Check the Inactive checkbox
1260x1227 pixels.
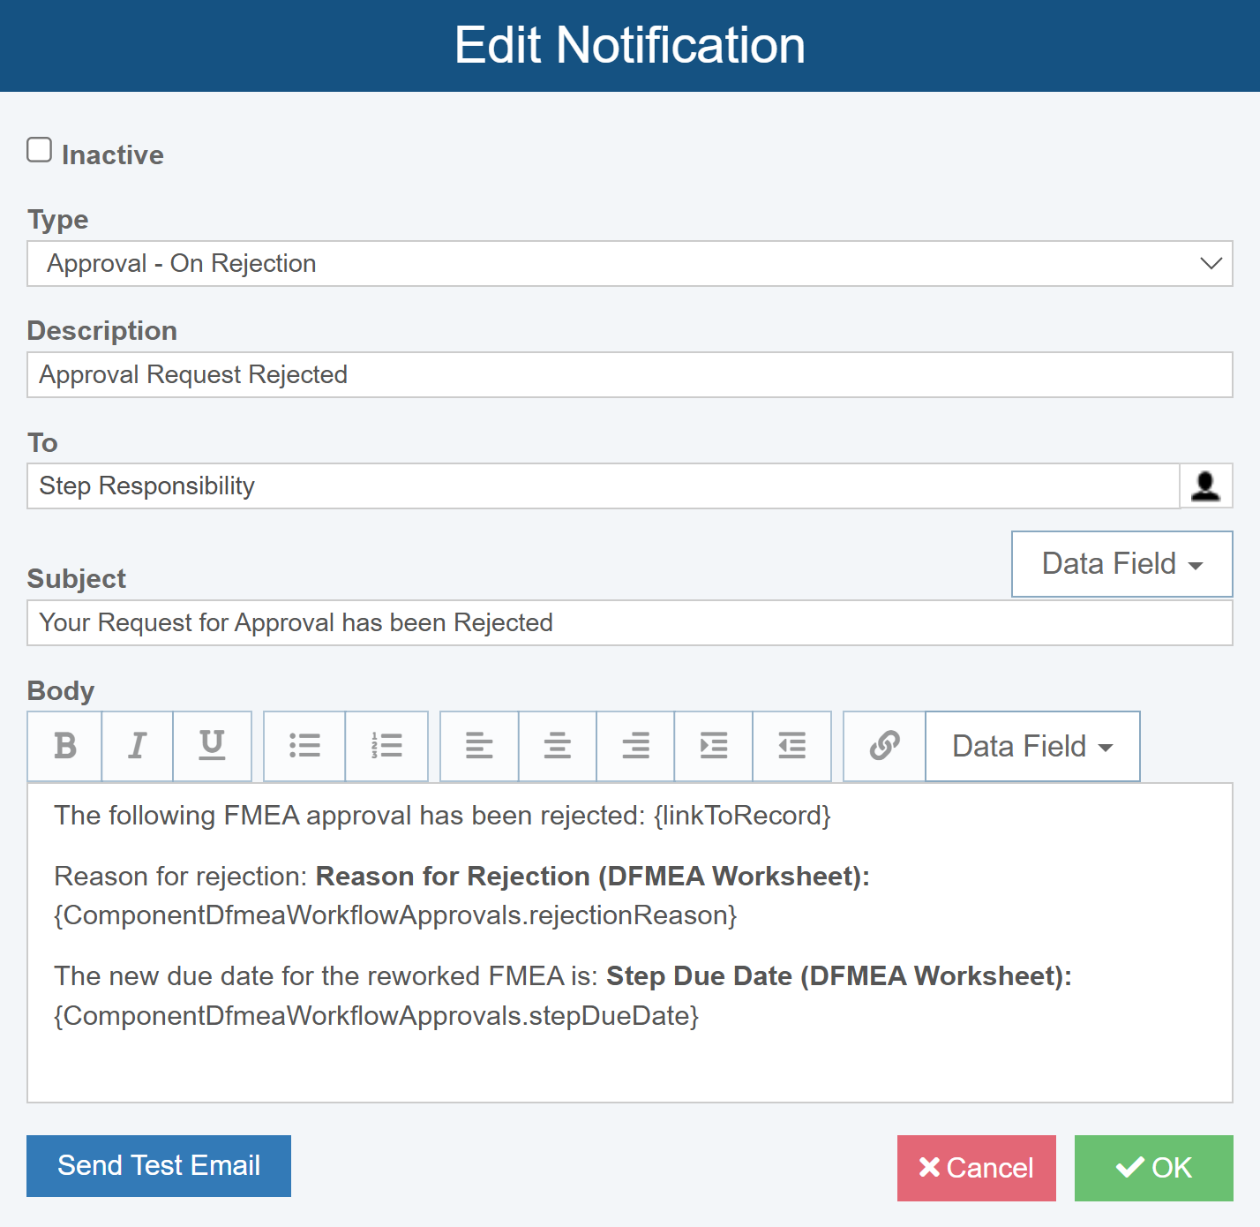(40, 150)
